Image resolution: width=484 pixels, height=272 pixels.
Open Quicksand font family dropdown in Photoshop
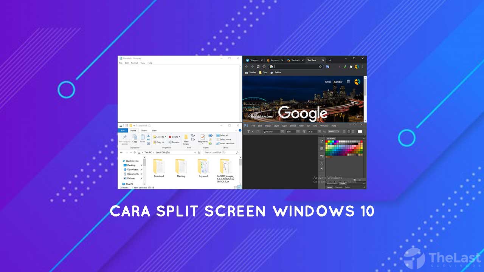pos(282,131)
